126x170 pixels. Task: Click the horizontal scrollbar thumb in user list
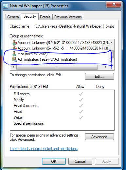point(57,67)
